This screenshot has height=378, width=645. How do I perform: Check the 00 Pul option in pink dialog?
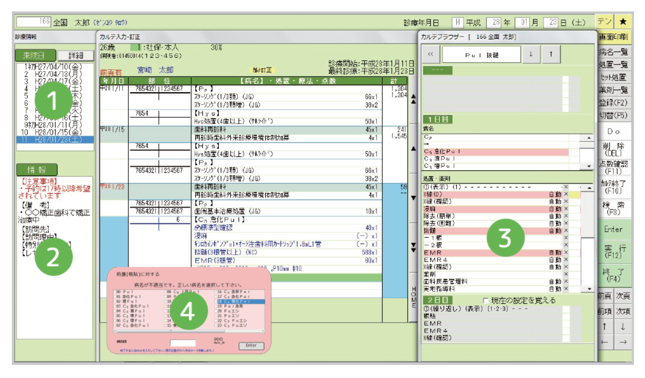(116, 292)
